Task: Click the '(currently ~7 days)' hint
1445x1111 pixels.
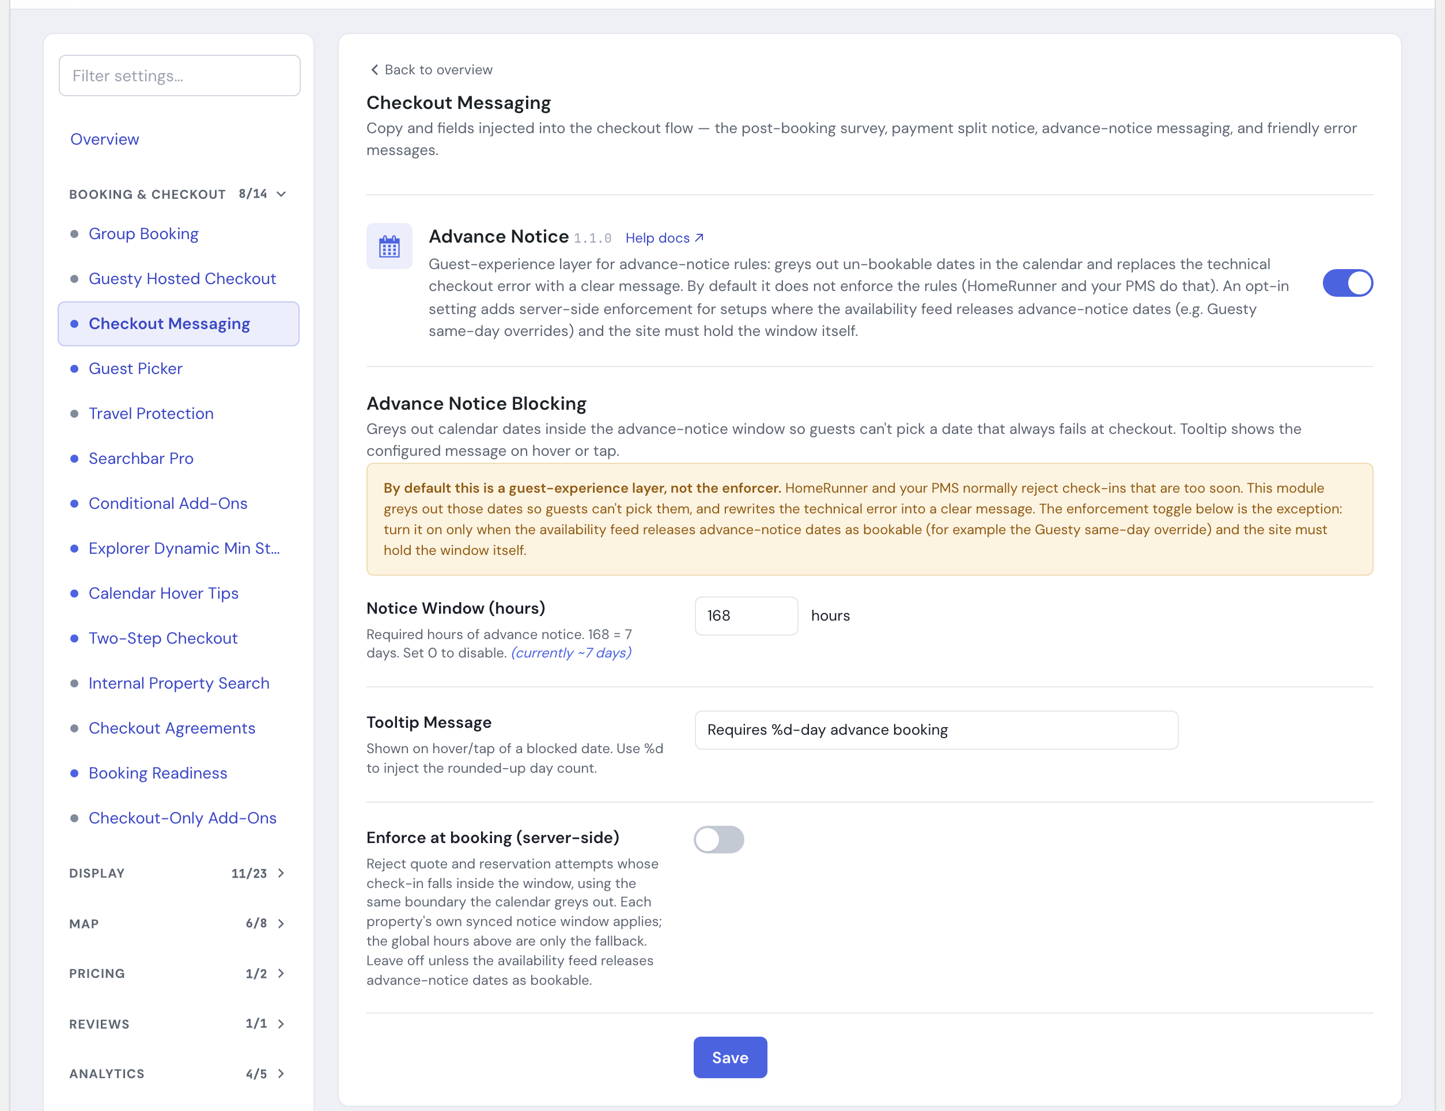Action: point(571,653)
